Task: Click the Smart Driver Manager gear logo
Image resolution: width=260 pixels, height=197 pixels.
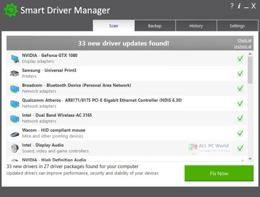Action: point(11,10)
